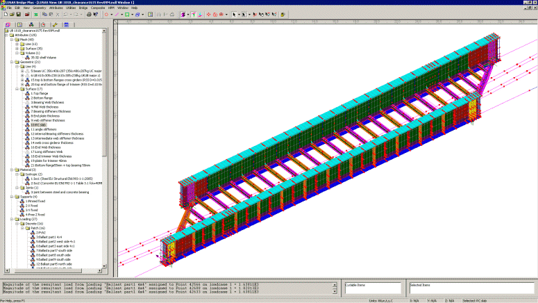Click the Selected Items status box
Viewport: 538px width, 303px height.
tap(471, 289)
